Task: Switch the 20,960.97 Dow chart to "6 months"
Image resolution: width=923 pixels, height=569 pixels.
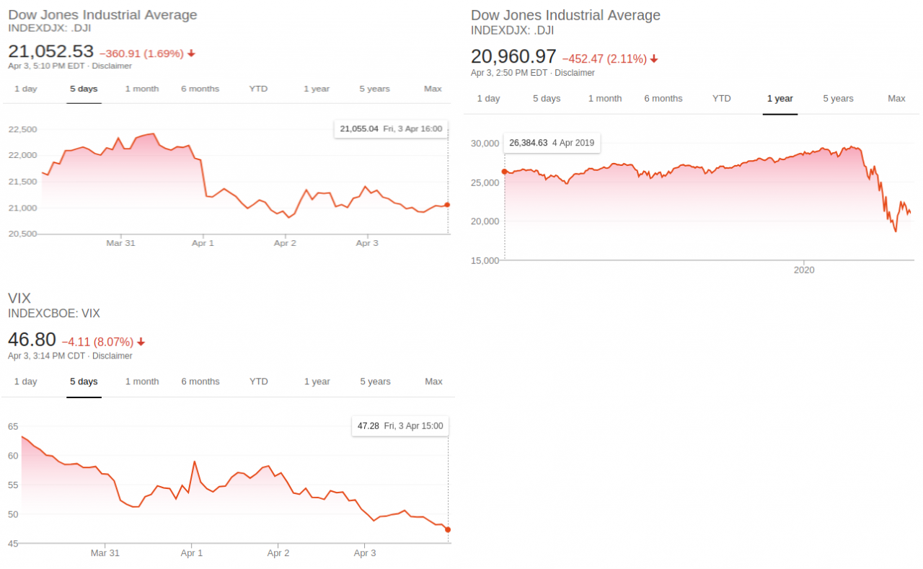Action: (x=663, y=99)
